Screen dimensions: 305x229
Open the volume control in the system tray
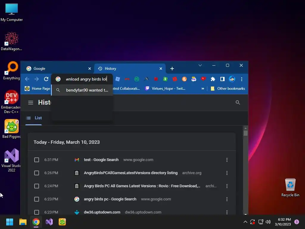(268, 222)
